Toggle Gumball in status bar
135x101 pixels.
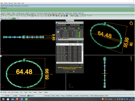[x=76, y=96]
